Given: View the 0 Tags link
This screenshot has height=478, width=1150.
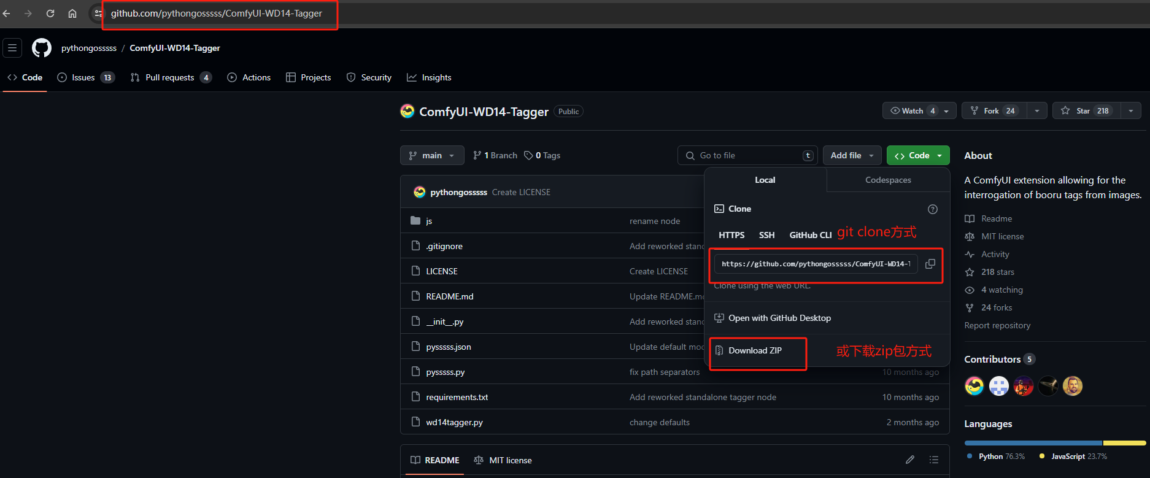Looking at the screenshot, I should [542, 155].
